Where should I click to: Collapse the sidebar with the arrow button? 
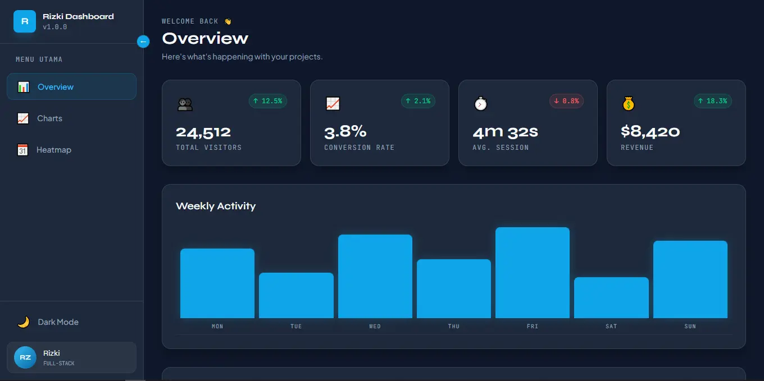point(143,41)
